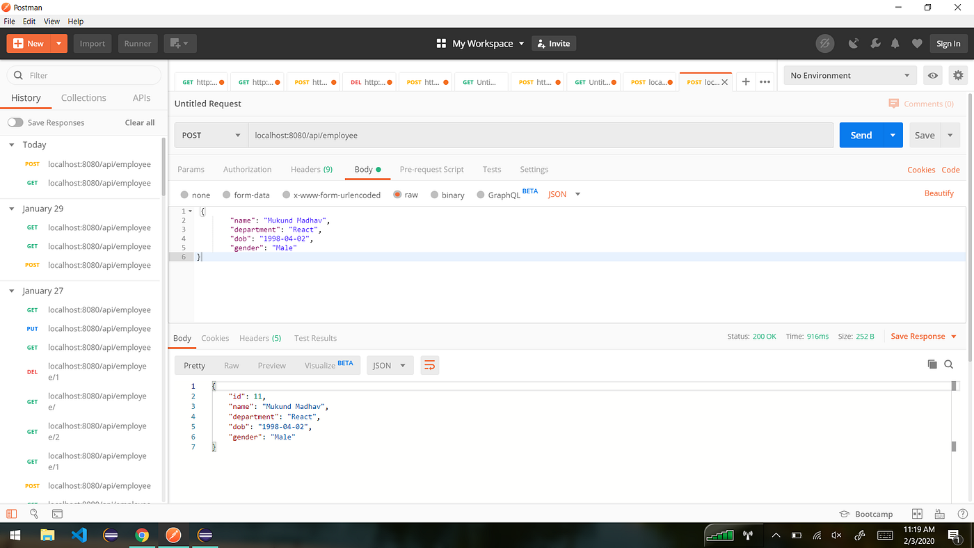
Task: Click the blue Send button
Action: (x=861, y=135)
